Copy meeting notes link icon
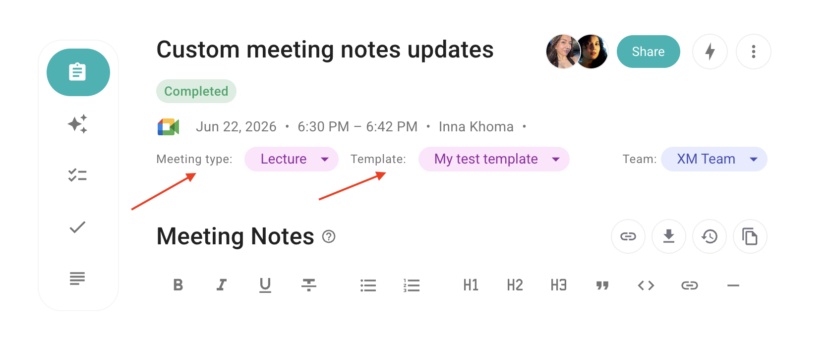Viewport: 832px width, 337px height. [x=628, y=236]
